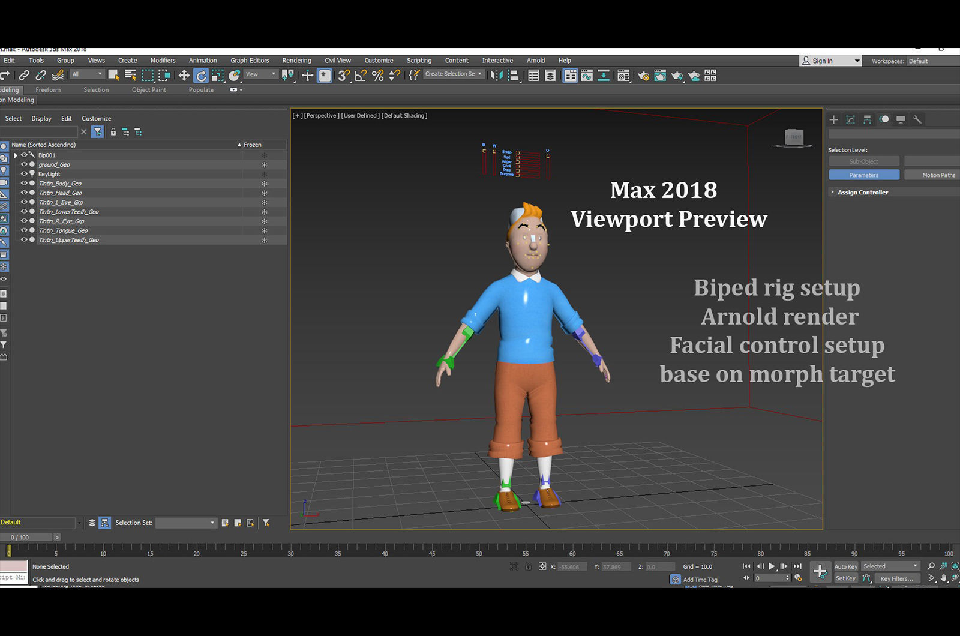Activate the Select and Scale tool
This screenshot has height=636, width=960.
pyautogui.click(x=218, y=75)
